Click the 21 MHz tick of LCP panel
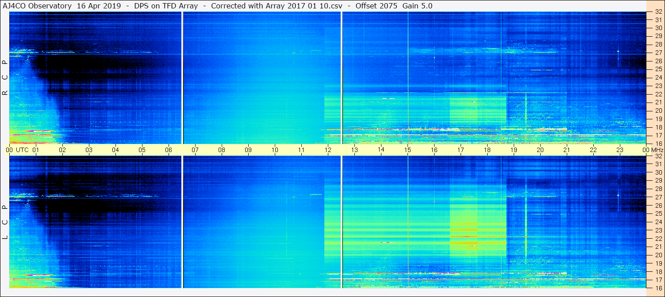This screenshot has height=297, width=665. [658, 247]
